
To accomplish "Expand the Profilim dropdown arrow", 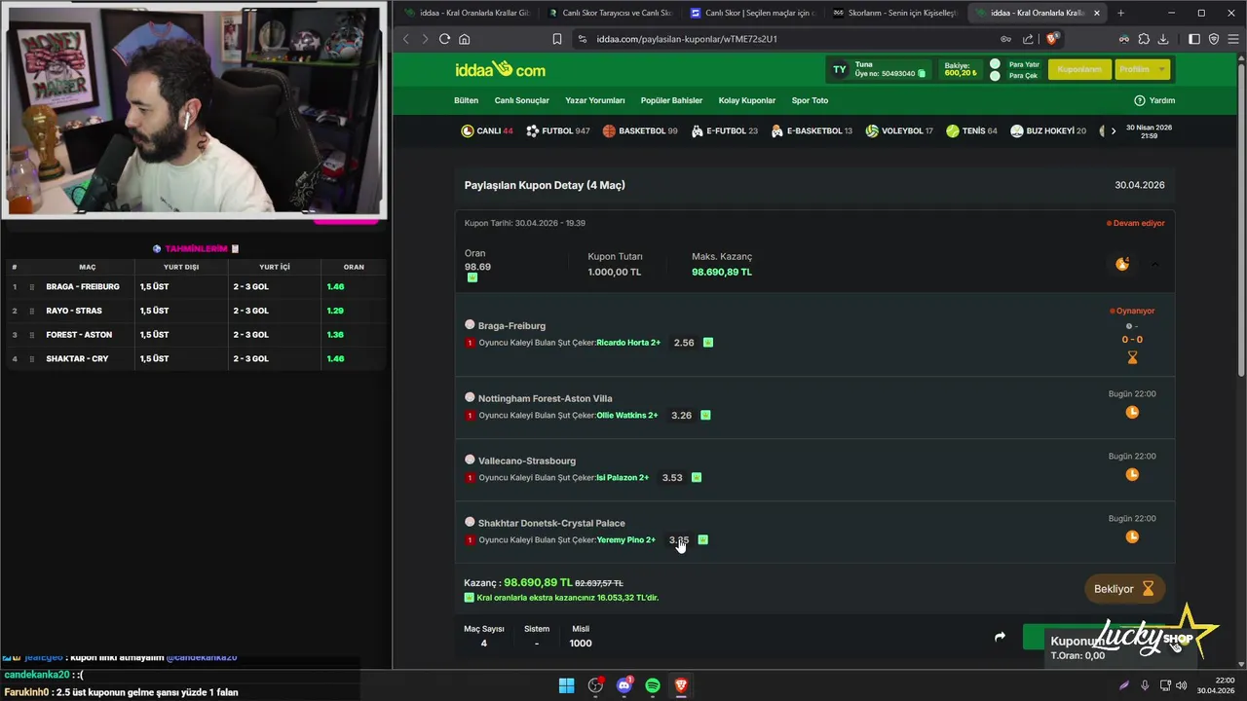I will pyautogui.click(x=1161, y=70).
